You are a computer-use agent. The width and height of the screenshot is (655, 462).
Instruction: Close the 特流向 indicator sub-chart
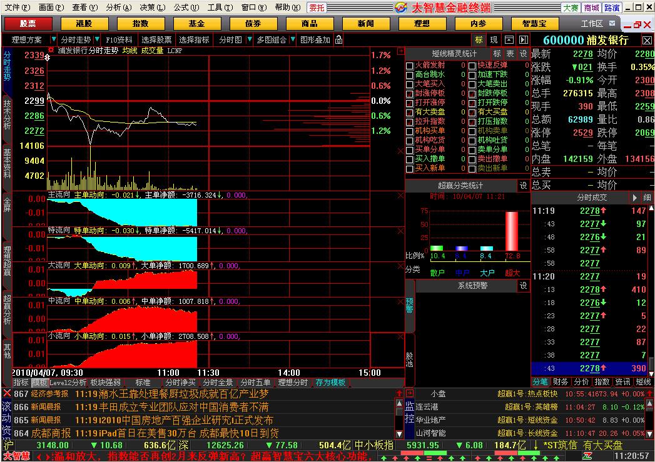click(x=400, y=231)
